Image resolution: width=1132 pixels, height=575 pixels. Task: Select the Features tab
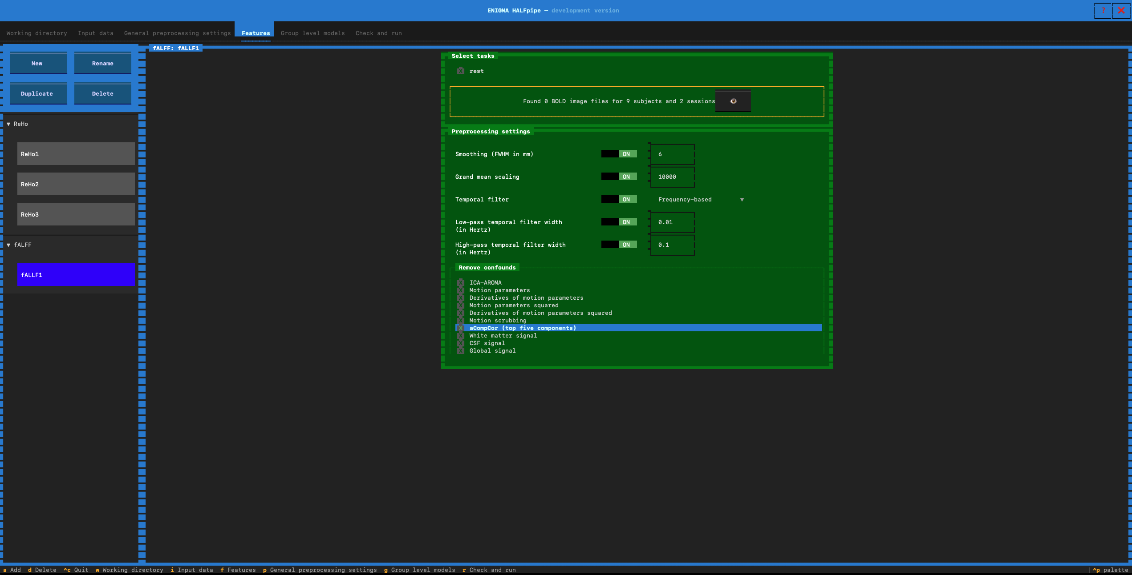point(256,33)
